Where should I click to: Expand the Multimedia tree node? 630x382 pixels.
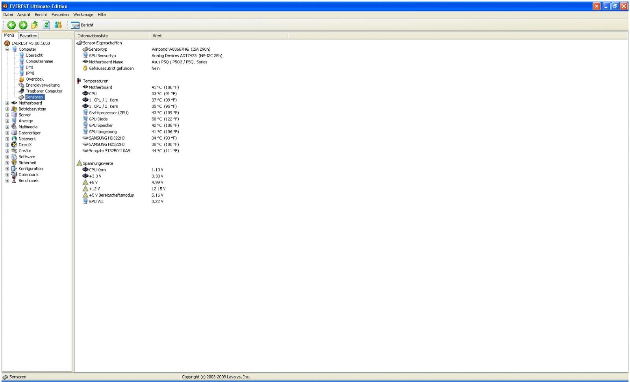click(7, 127)
